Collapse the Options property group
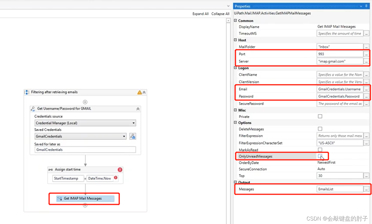 click(236, 123)
